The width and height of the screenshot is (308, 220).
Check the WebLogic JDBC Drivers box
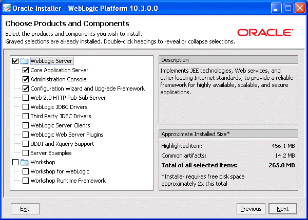click(x=26, y=107)
